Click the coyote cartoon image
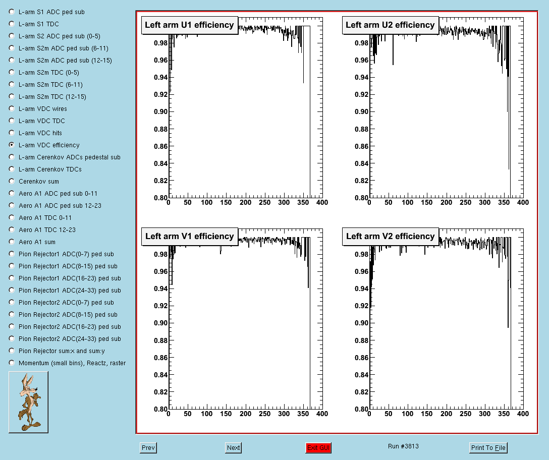This screenshot has height=460, width=549. click(x=28, y=402)
